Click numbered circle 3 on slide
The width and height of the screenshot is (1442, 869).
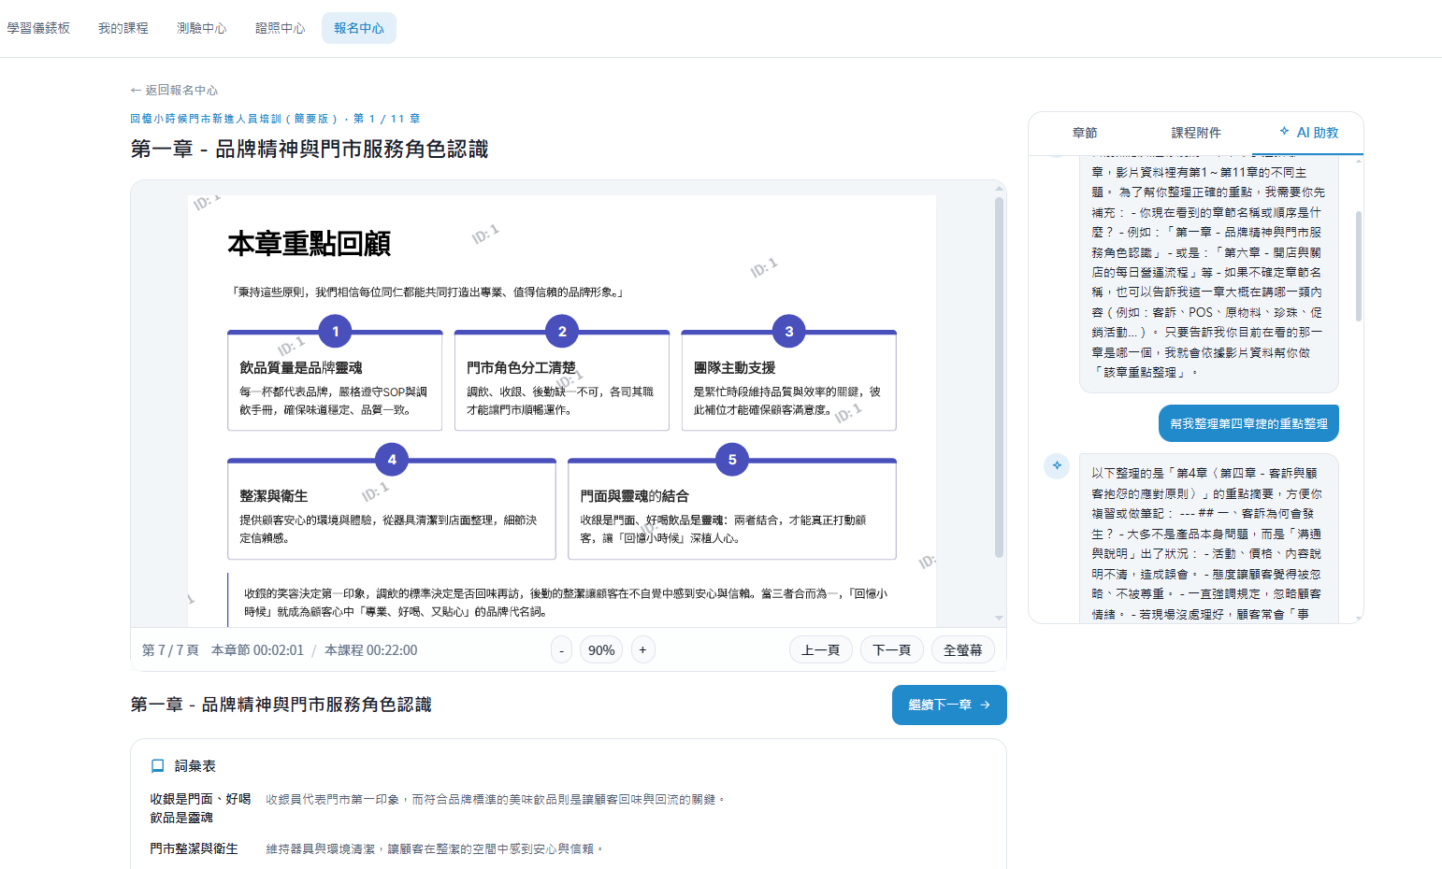click(789, 332)
